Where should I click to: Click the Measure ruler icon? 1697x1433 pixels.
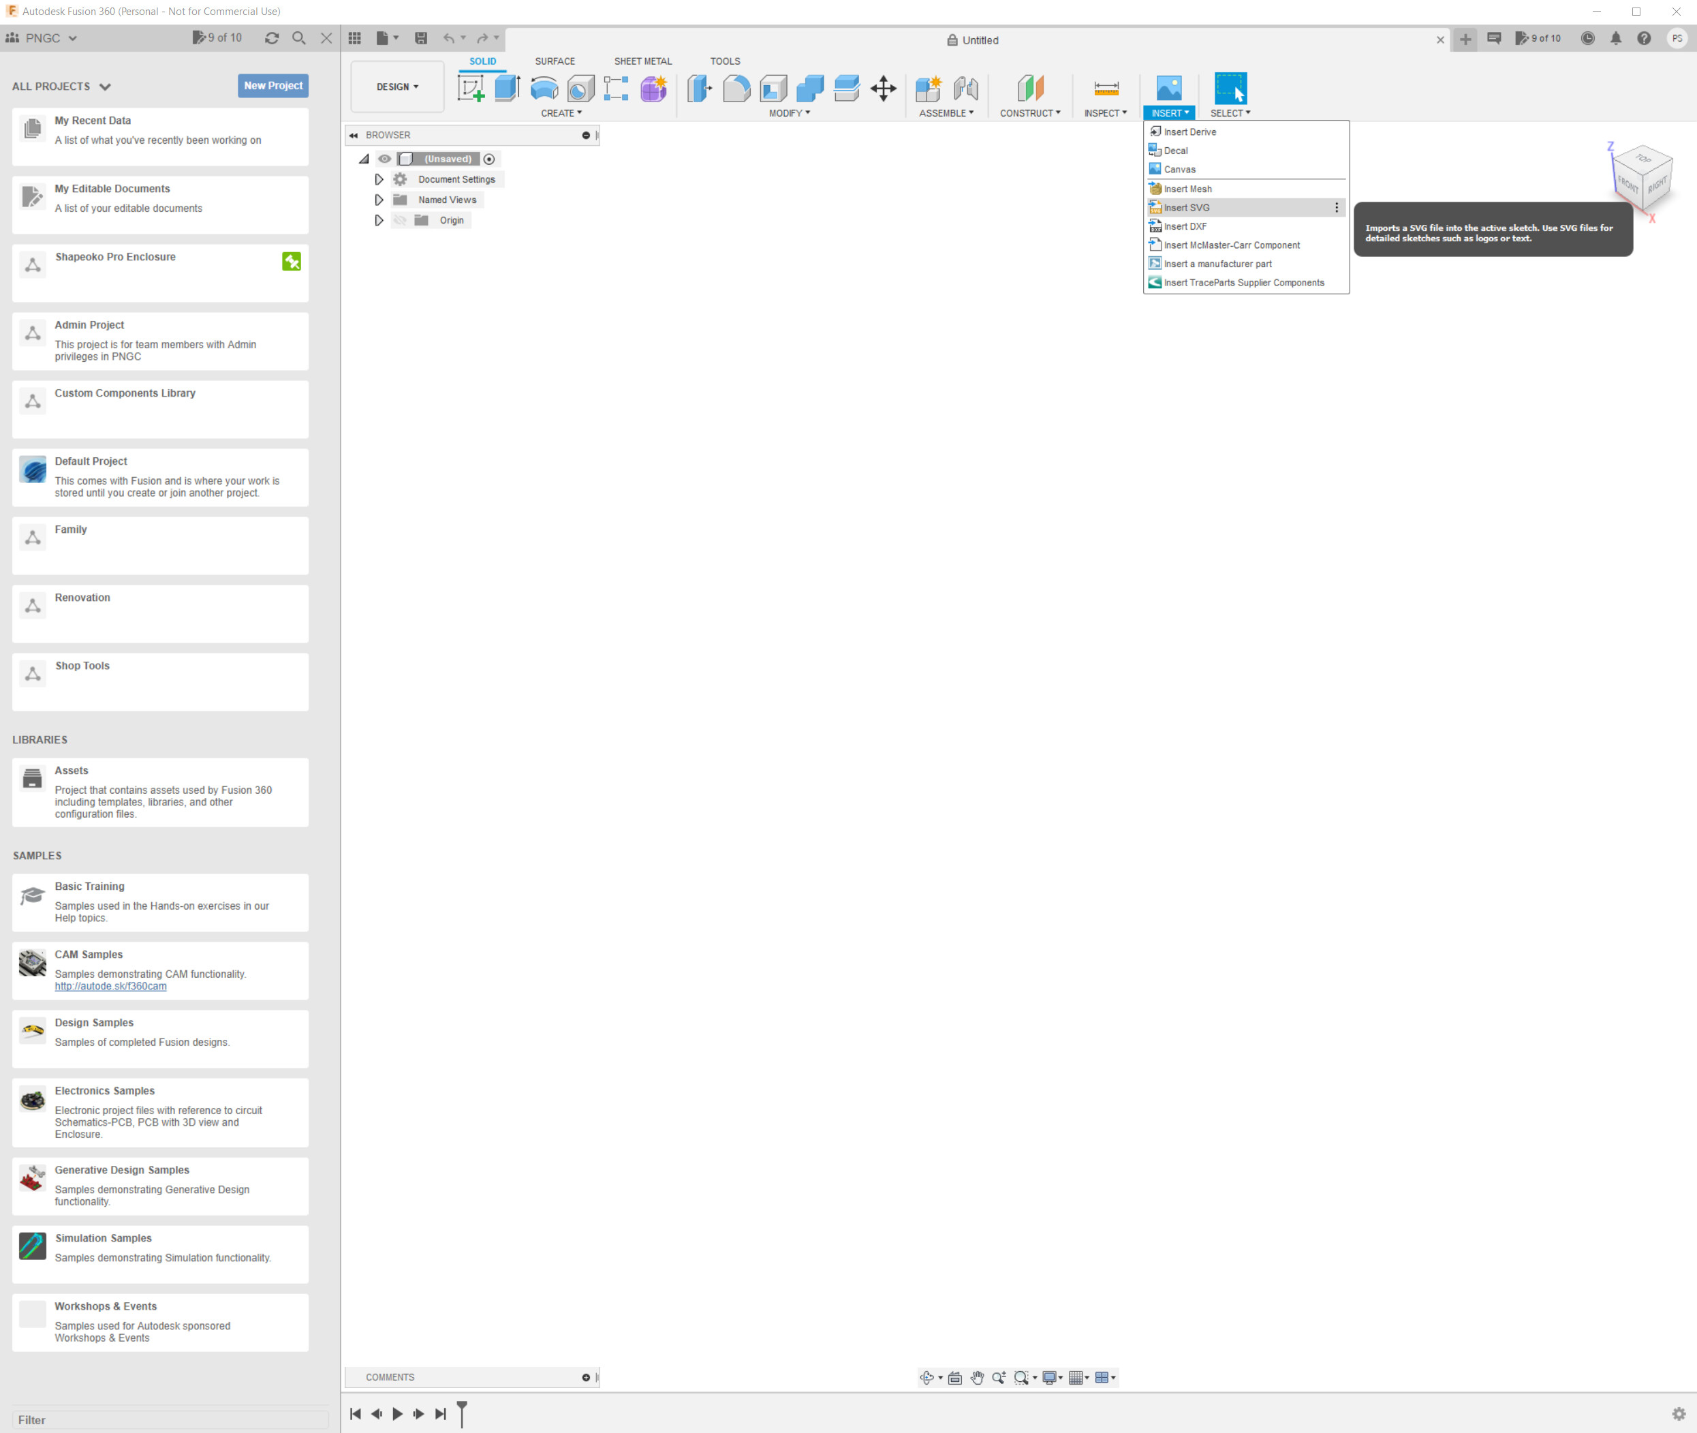pos(1106,88)
